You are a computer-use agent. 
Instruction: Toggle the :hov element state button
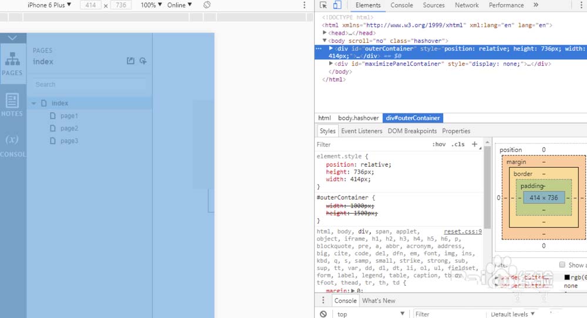[438, 144]
